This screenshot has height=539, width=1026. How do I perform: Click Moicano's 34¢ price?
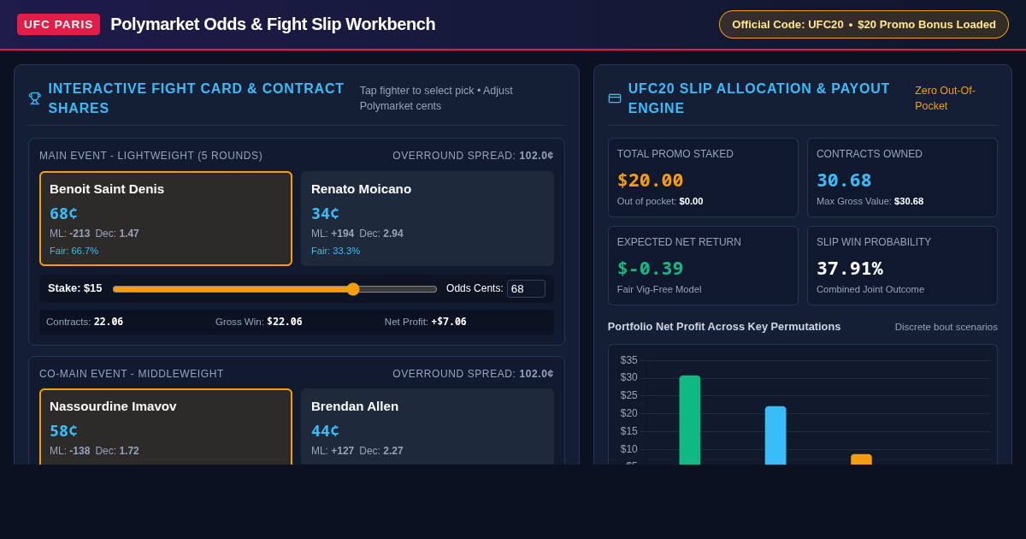325,213
